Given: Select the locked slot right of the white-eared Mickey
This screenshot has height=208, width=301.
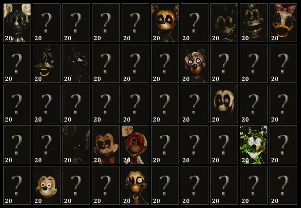Looking at the screenshot, I should 47,23.
